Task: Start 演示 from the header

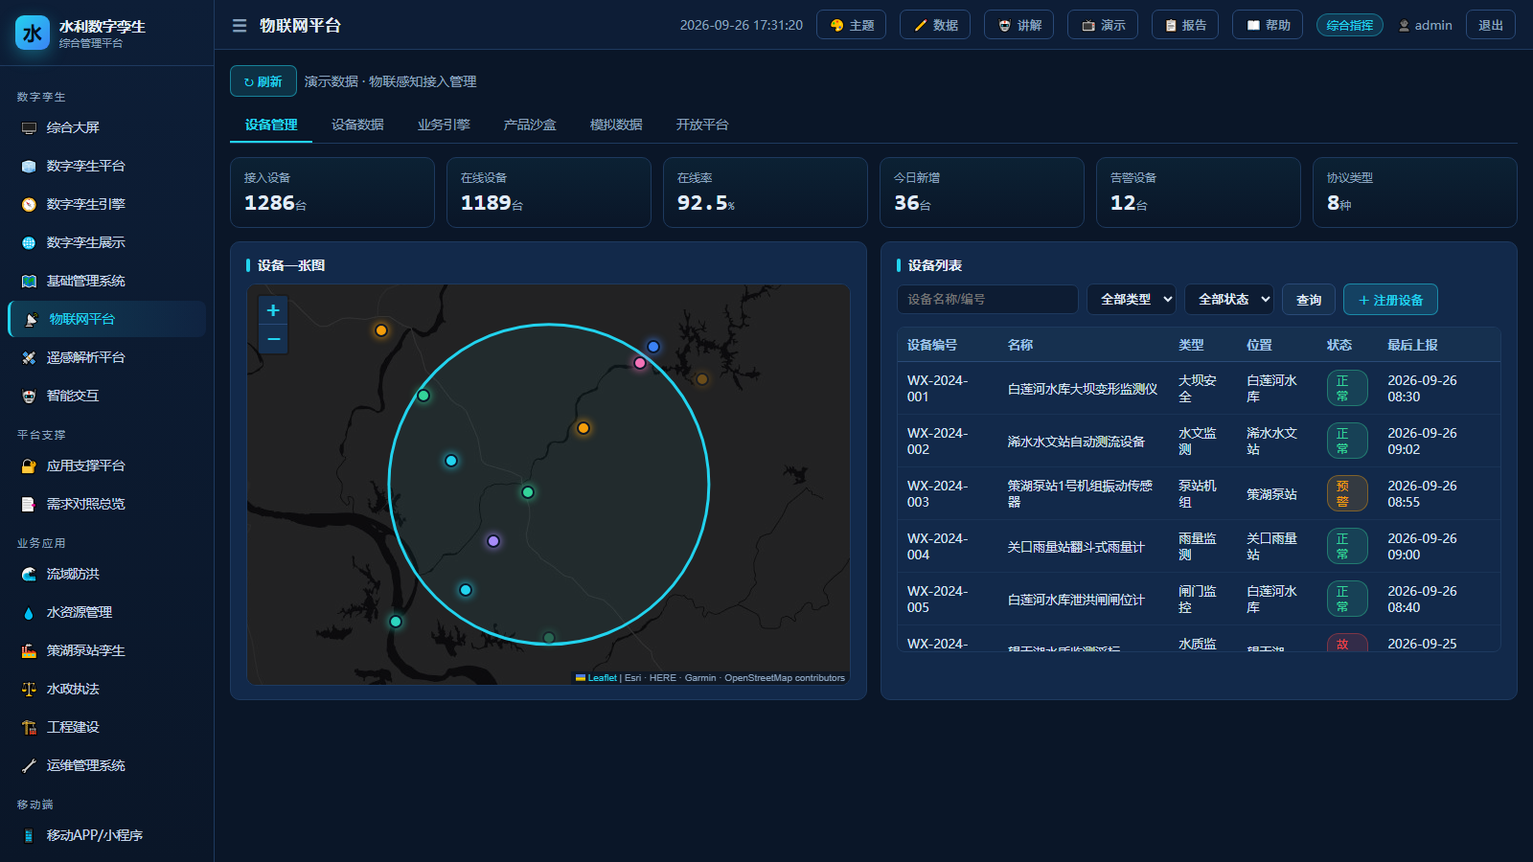Action: tap(1103, 25)
